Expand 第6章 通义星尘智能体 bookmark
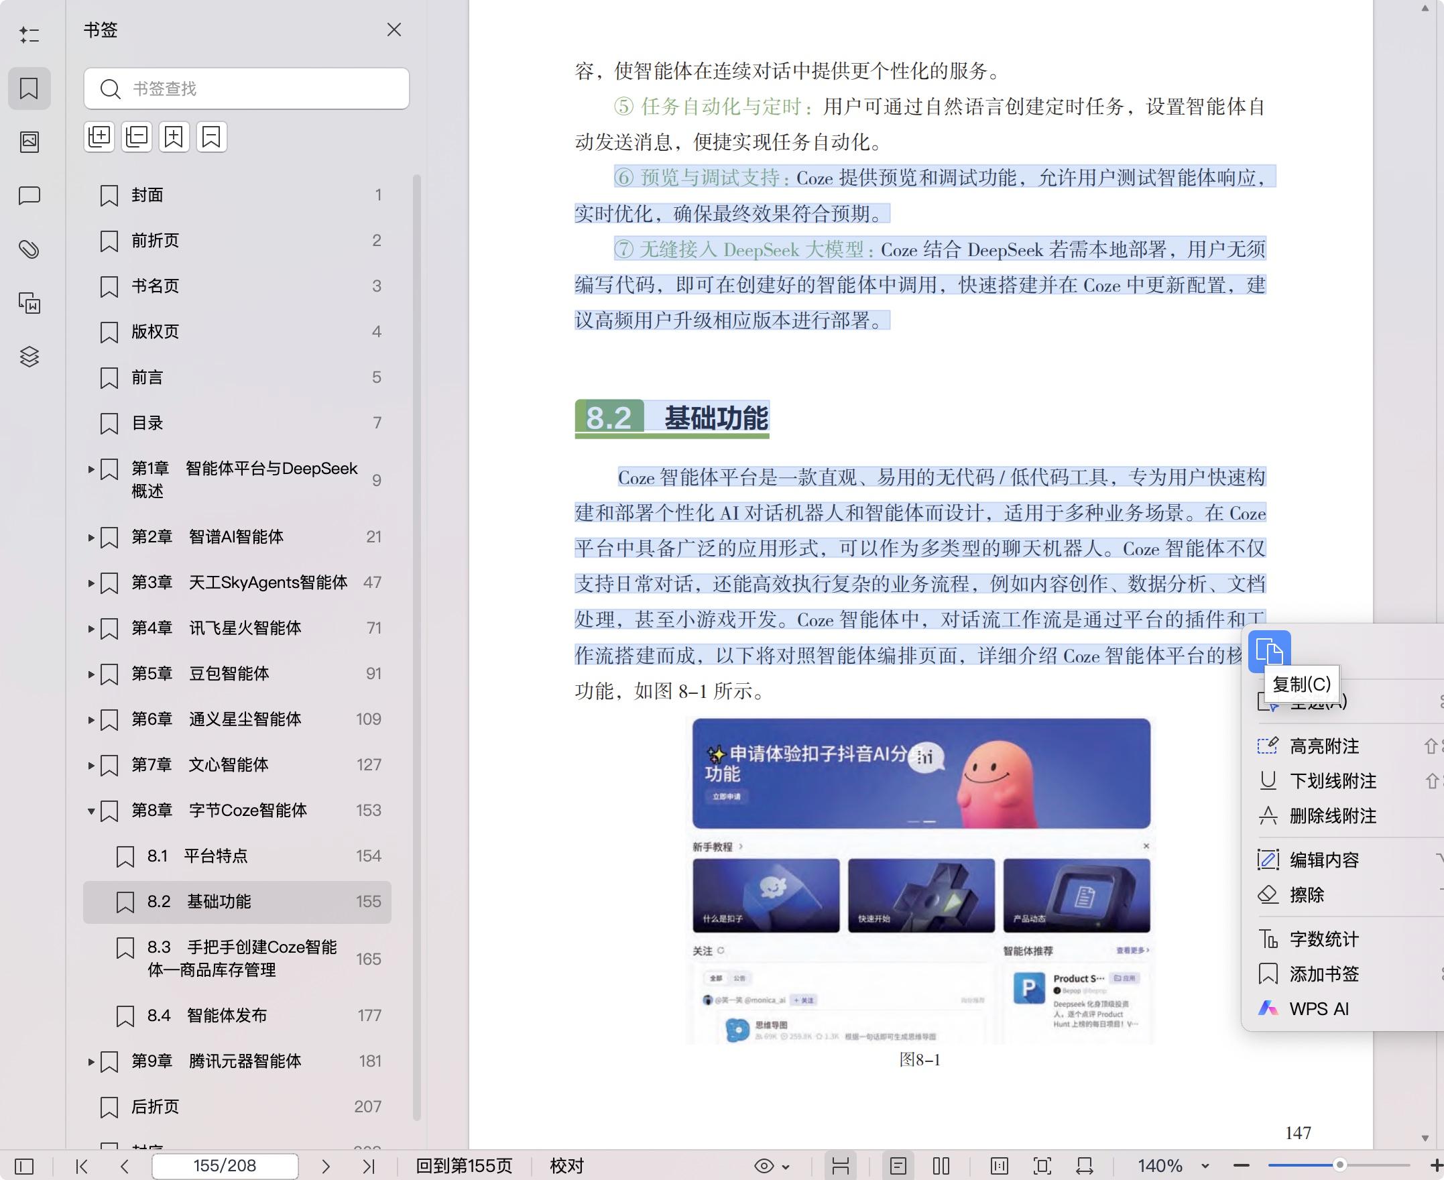This screenshot has height=1180, width=1444. [91, 720]
